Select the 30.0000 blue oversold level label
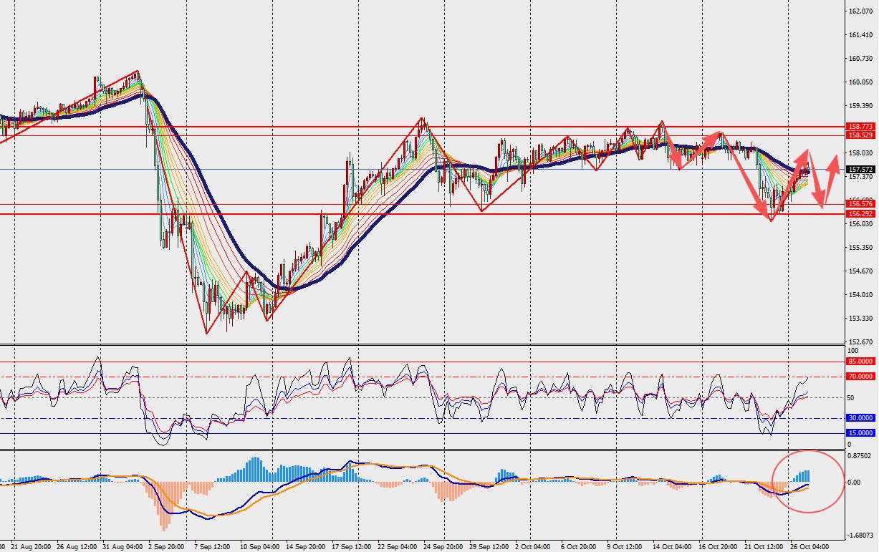Image resolution: width=879 pixels, height=552 pixels. [860, 418]
